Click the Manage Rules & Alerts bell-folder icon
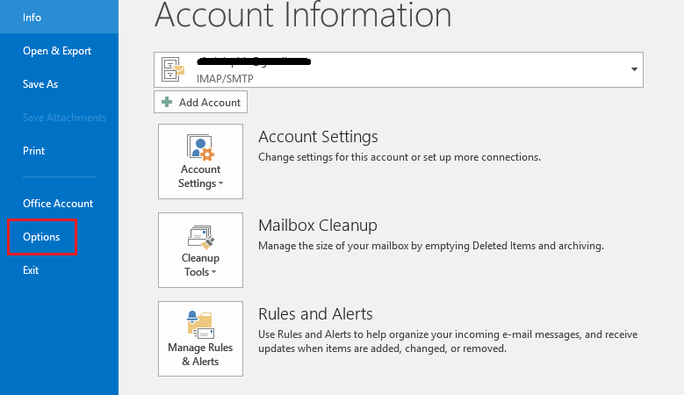684x395 pixels. pyautogui.click(x=200, y=325)
